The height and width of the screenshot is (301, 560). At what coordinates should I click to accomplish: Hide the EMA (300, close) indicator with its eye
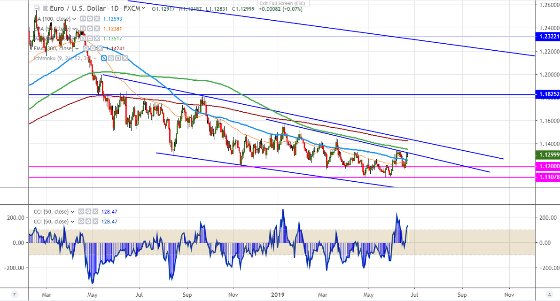[86, 48]
